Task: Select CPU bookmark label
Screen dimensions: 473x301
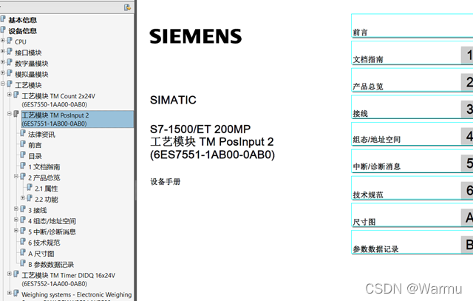Action: pyautogui.click(x=21, y=42)
